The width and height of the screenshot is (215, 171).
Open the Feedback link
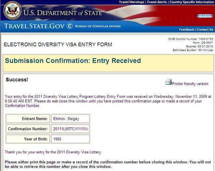pos(187,30)
